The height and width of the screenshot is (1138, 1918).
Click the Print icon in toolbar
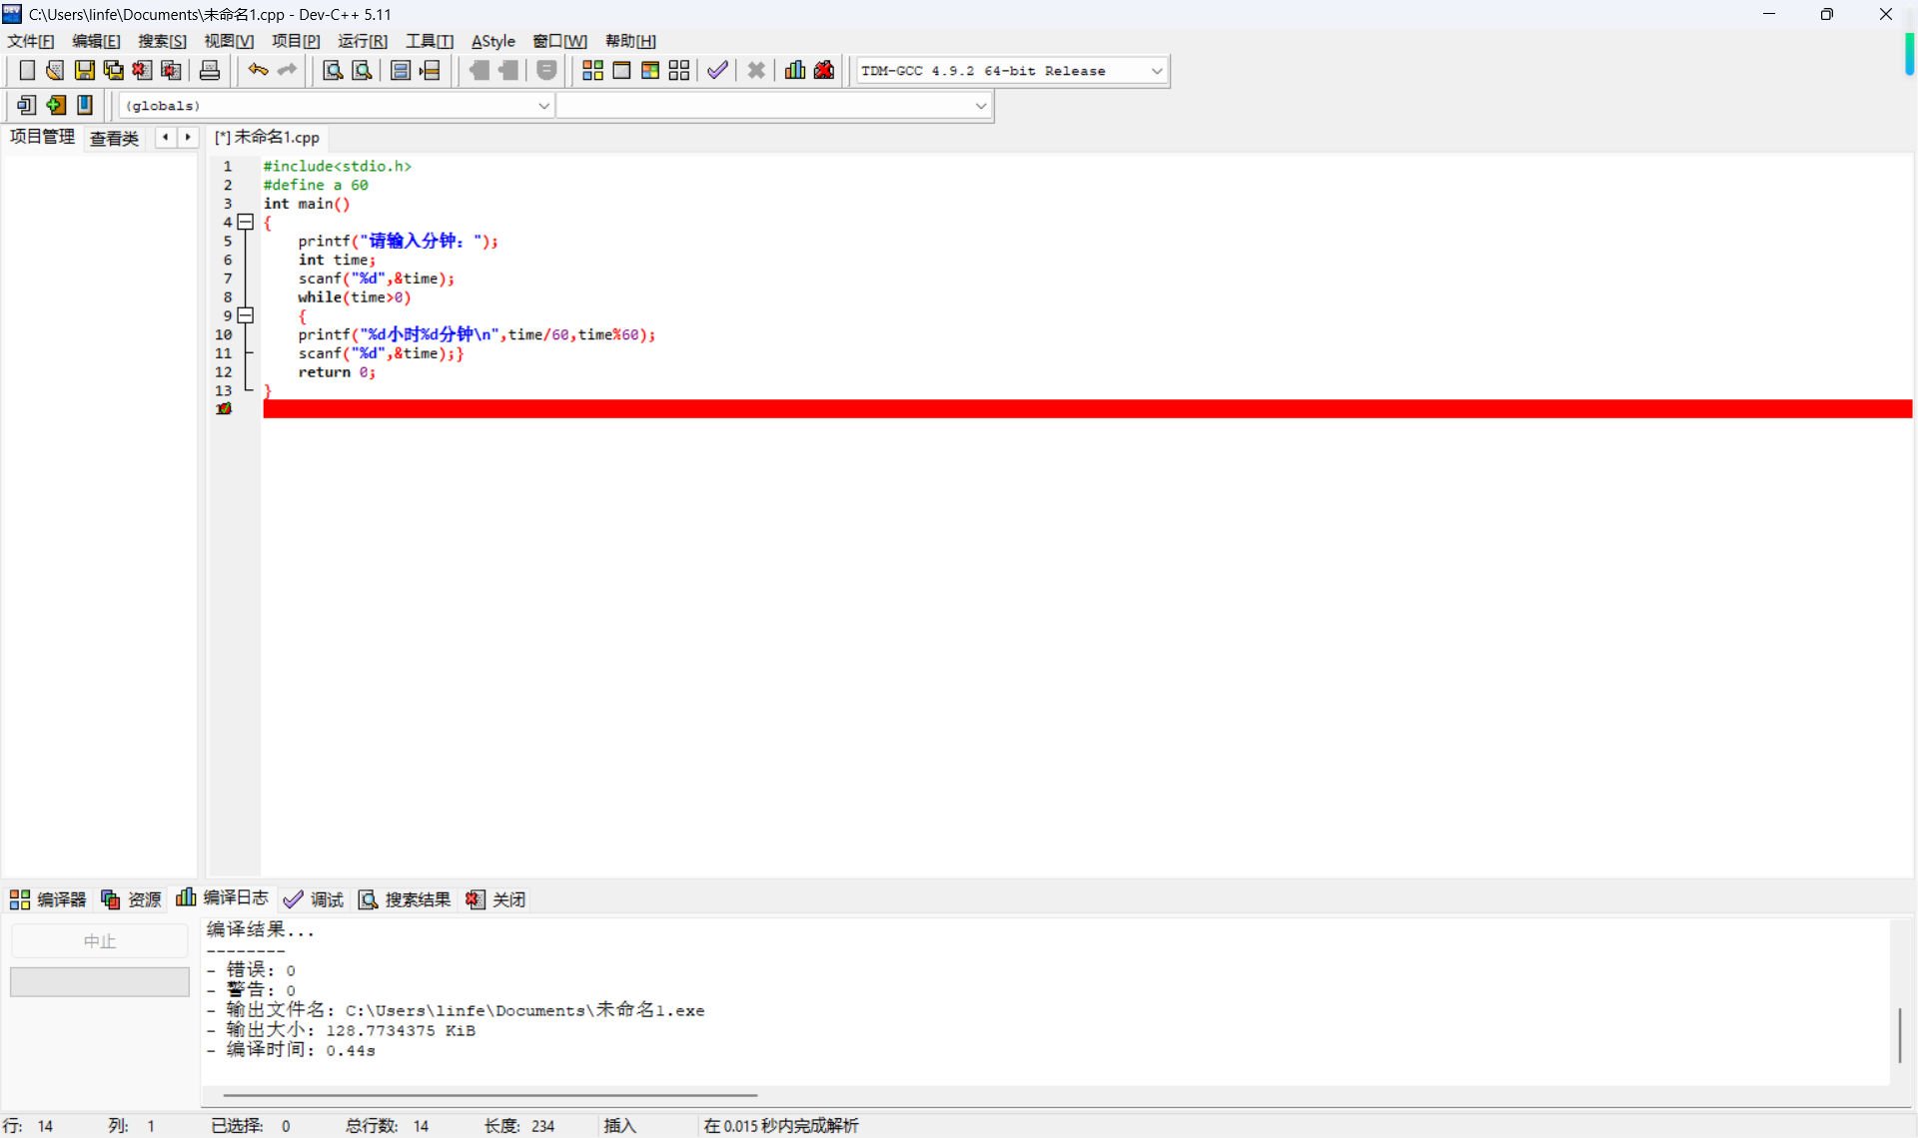coord(210,70)
